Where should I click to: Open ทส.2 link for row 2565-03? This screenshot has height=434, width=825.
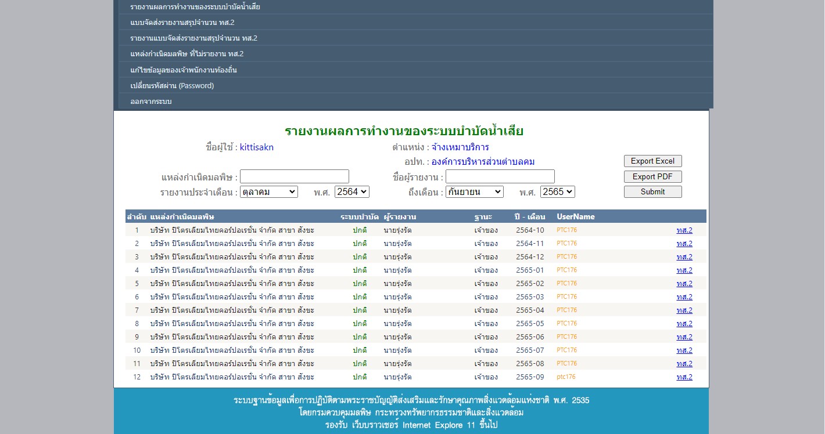click(x=684, y=296)
